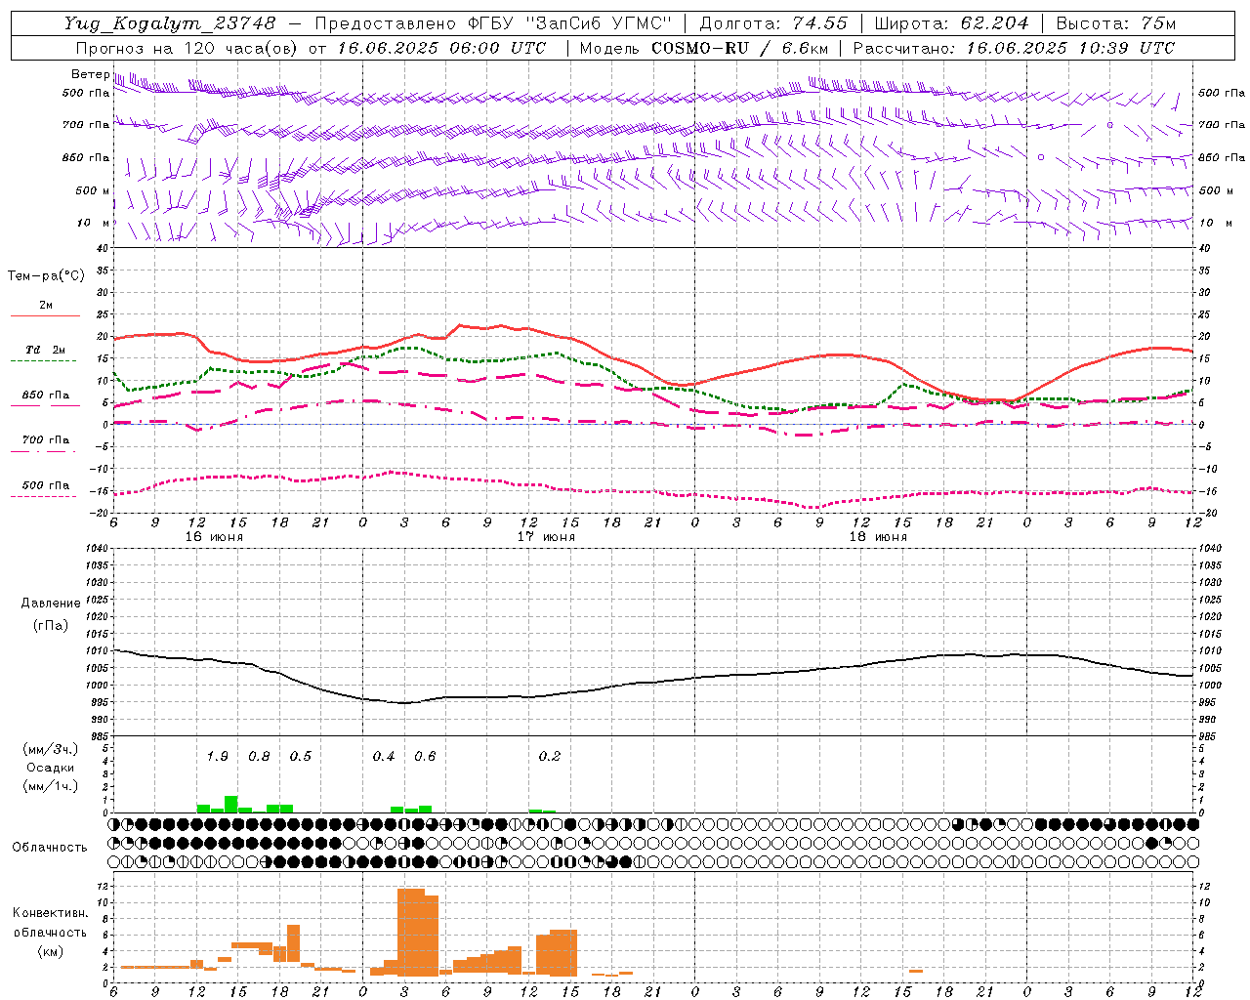Click the (км) unit under облачность
This screenshot has width=1250, height=1000.
[x=50, y=951]
